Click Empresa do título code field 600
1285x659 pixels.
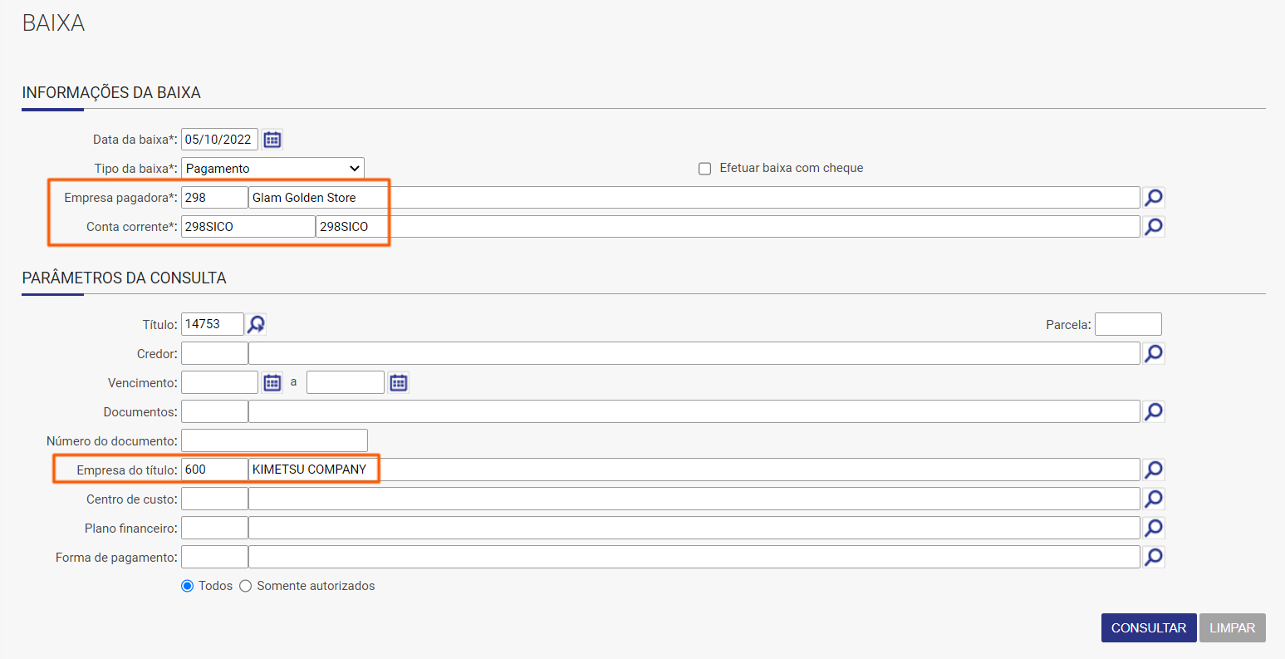point(214,470)
